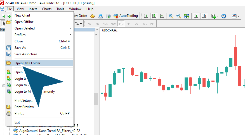Select AlgoSamurai Kana Trend EA_Filters_40-22
The image size is (245, 135).
pos(50,131)
